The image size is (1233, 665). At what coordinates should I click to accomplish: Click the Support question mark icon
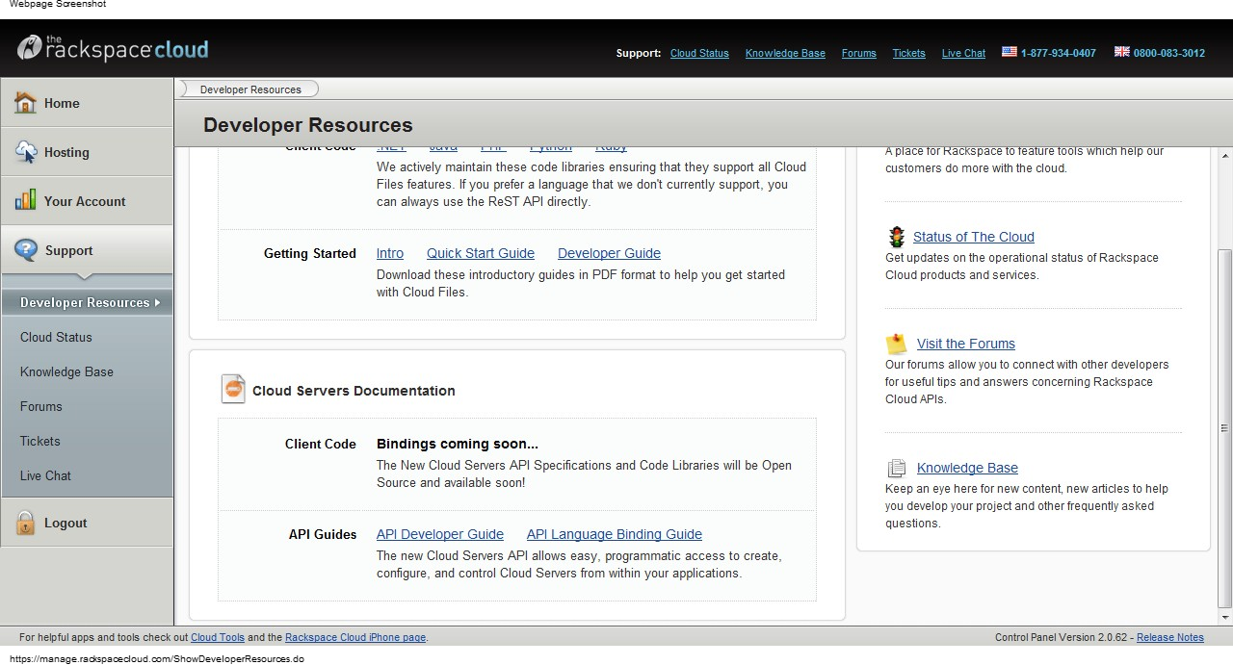26,250
